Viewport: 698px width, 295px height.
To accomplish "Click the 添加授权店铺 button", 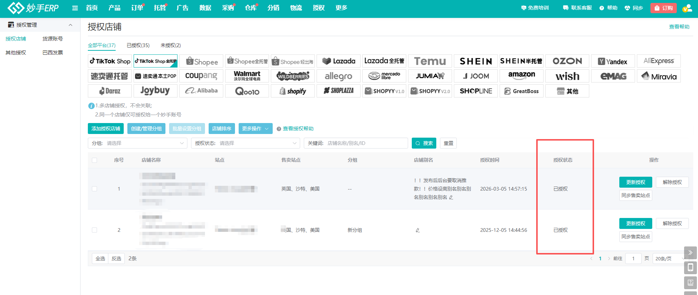I will 106,129.
